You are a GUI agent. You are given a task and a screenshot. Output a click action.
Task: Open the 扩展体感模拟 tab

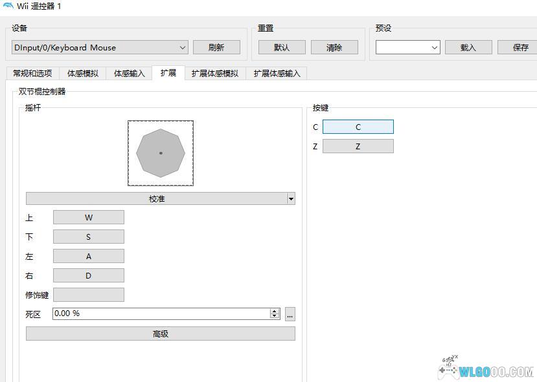tap(214, 73)
